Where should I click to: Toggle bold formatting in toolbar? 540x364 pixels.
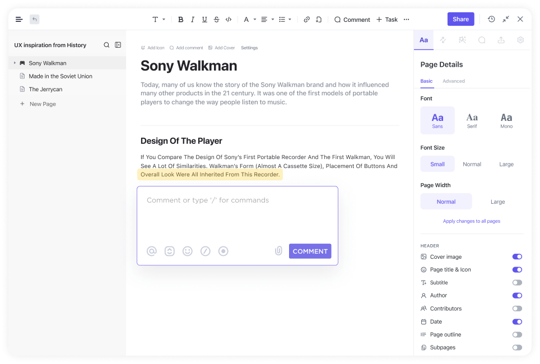(180, 20)
